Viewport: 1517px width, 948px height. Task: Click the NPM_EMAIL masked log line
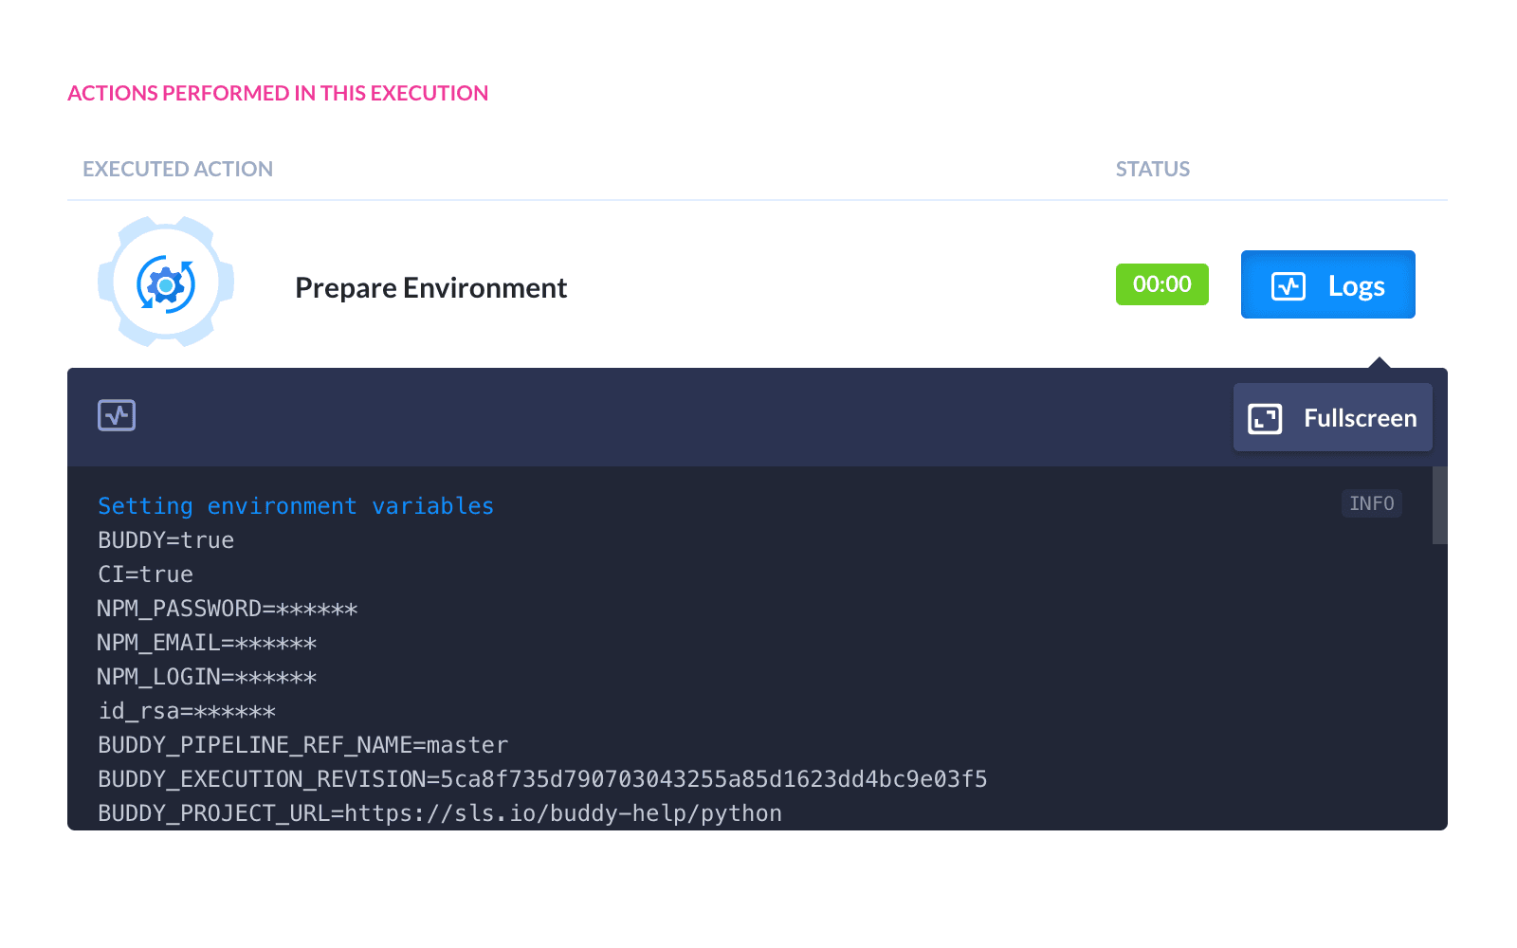[207, 643]
